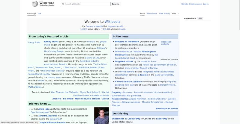240x124 pixels.
Task: Open the View source tab
Action: point(152,13)
